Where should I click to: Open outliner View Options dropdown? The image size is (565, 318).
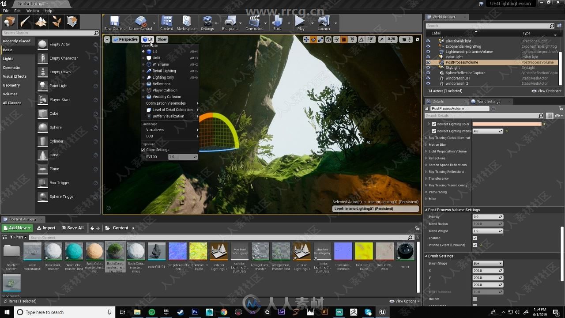coord(546,91)
